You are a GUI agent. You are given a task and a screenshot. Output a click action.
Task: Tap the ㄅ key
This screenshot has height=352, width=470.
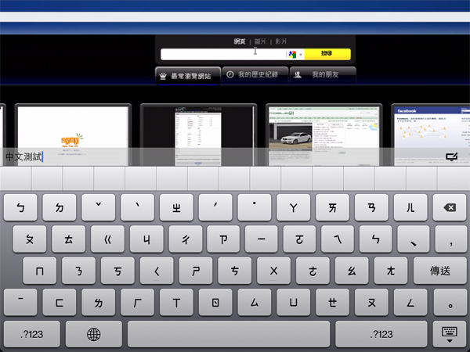tap(20, 207)
